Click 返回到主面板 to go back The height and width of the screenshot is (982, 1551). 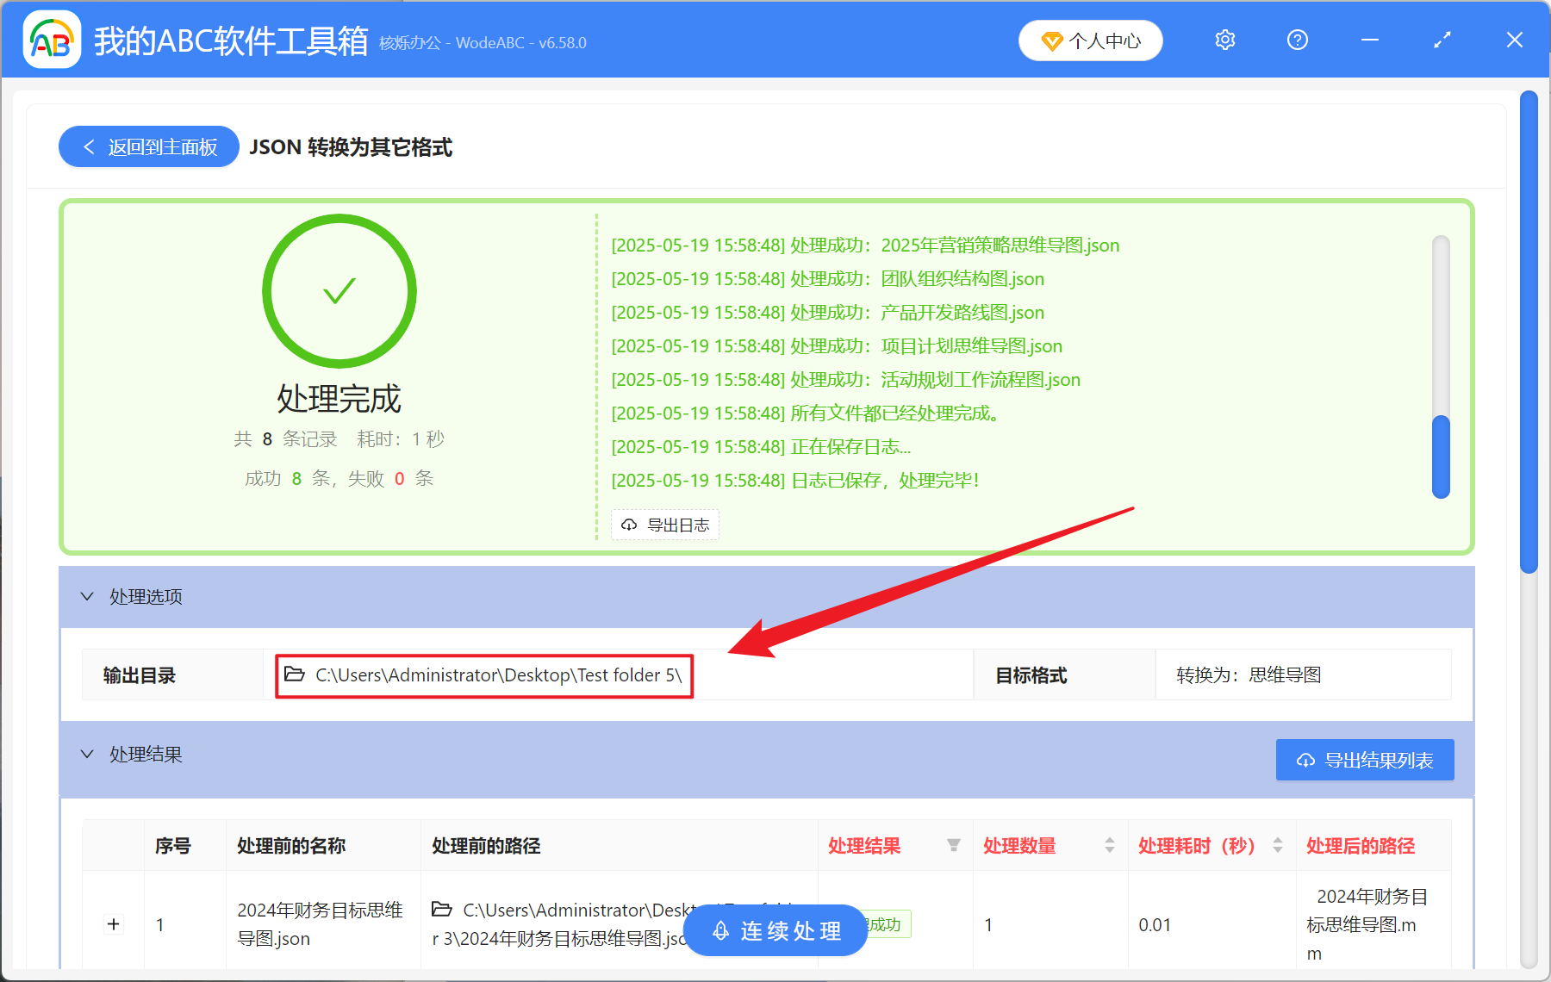[x=148, y=146]
